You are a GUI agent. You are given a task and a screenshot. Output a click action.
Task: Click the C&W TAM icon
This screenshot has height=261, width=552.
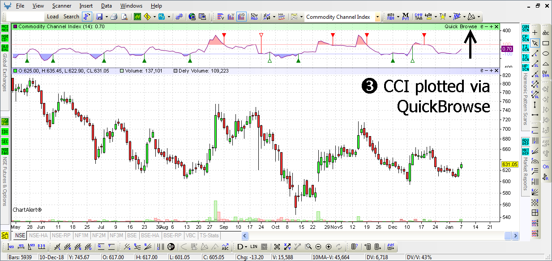point(419,17)
